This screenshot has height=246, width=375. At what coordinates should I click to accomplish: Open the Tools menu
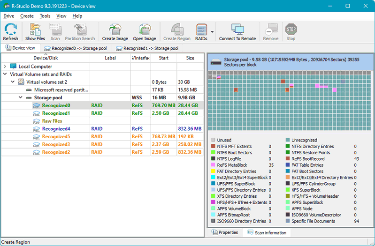[x=45, y=16]
